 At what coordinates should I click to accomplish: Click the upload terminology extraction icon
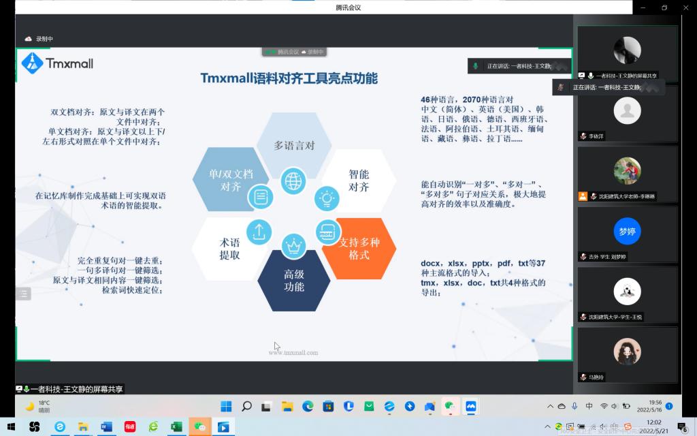tap(259, 232)
